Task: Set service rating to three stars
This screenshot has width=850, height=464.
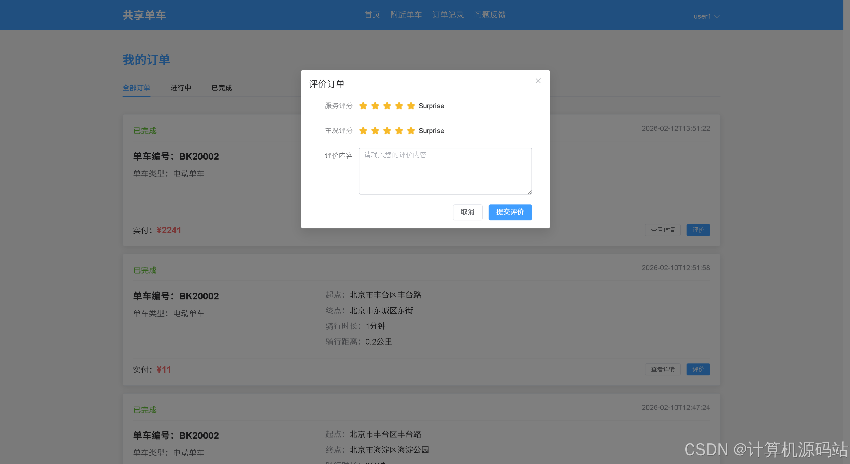Action: 387,106
